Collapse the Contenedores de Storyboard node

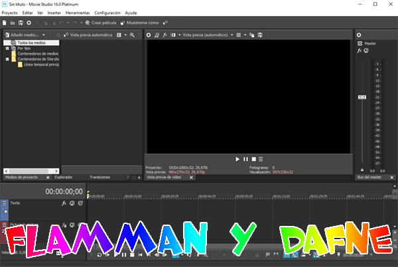(7, 59)
